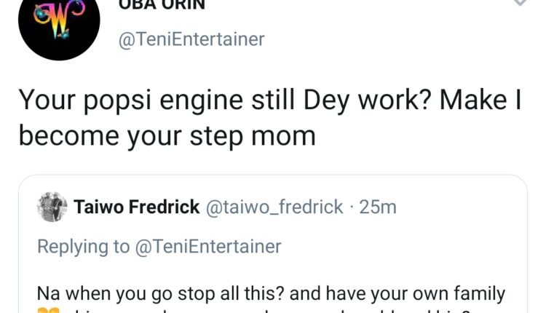546x313 pixels.
Task: Open Taiwo Fredrick's name in quoted tweet
Action: pos(137,207)
